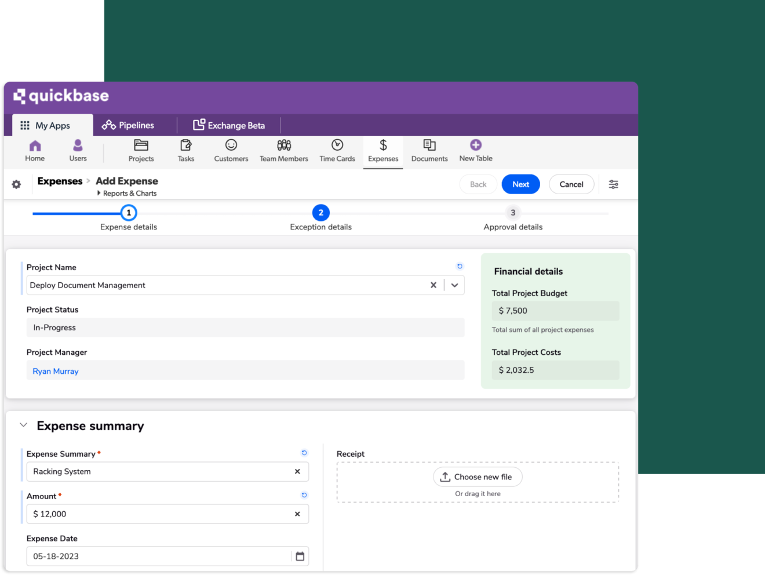Select the Time Cards clock icon

click(337, 146)
